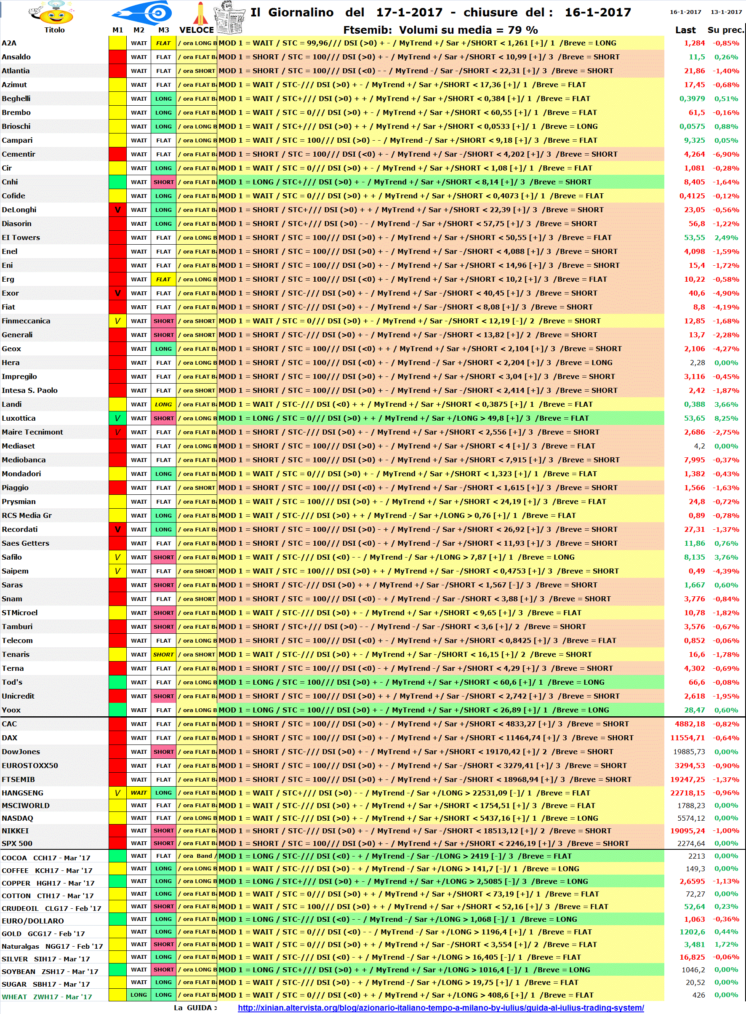Select the 'Su prec.' column header
The width and height of the screenshot is (746, 1014).
pyautogui.click(x=725, y=30)
